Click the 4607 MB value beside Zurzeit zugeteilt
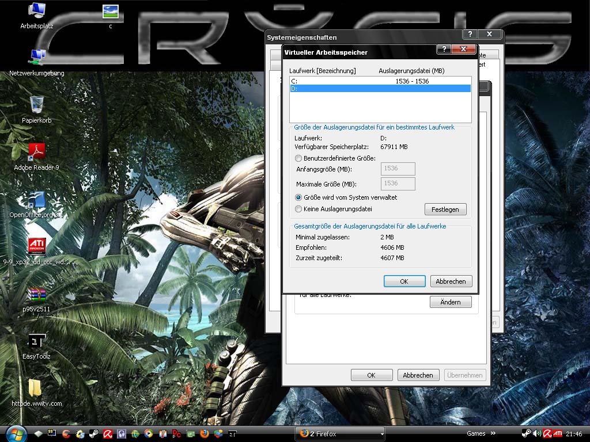 click(392, 258)
